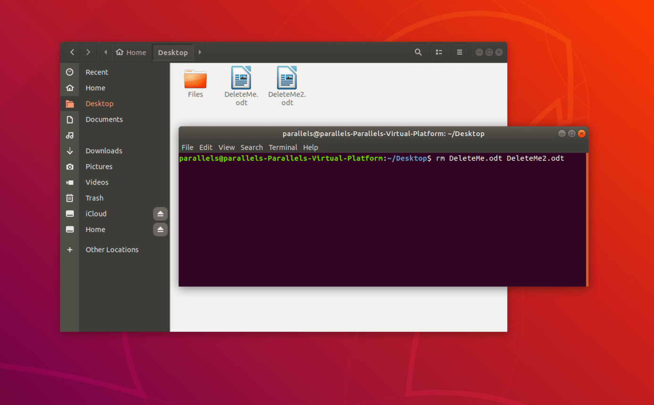The height and width of the screenshot is (405, 654).
Task: Click the search icon in Files toolbar
Action: click(x=418, y=52)
